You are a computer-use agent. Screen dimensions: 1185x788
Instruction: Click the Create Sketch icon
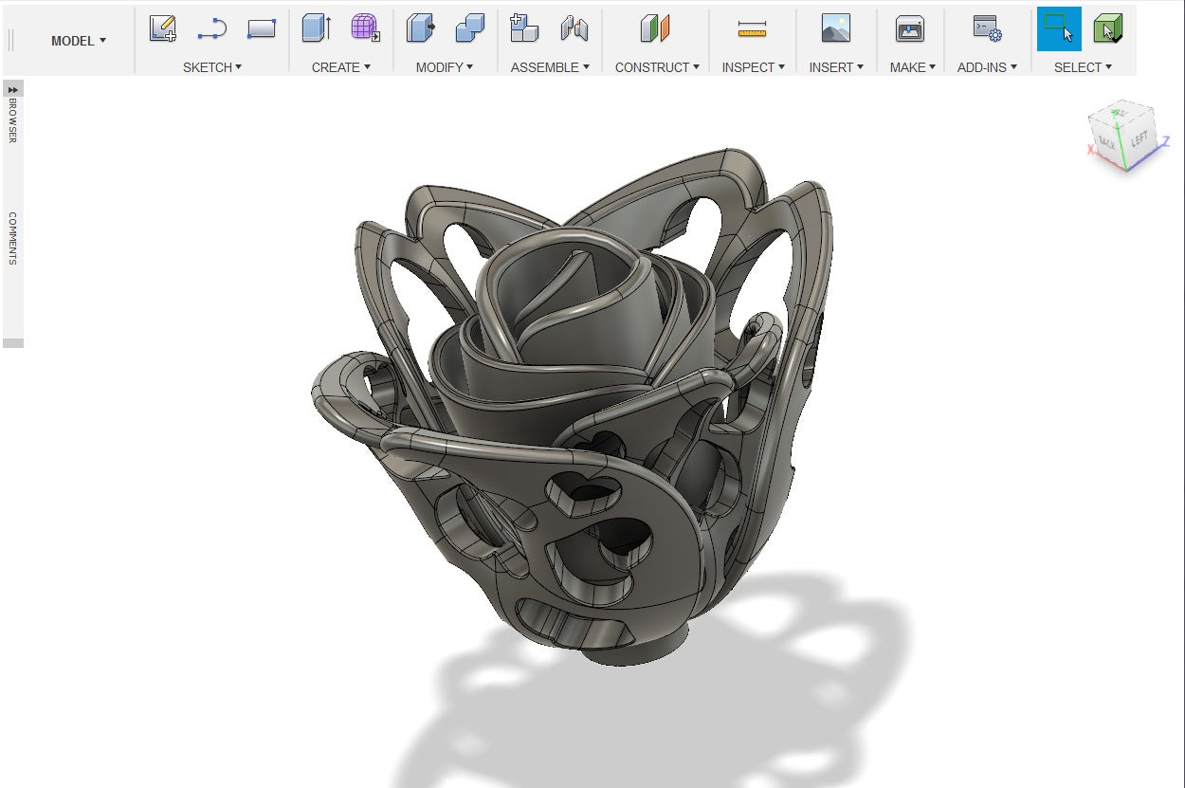(x=163, y=28)
